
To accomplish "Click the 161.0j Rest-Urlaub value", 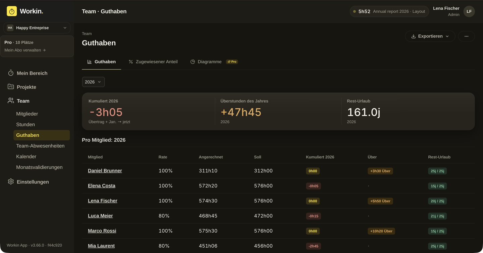I will click(364, 112).
